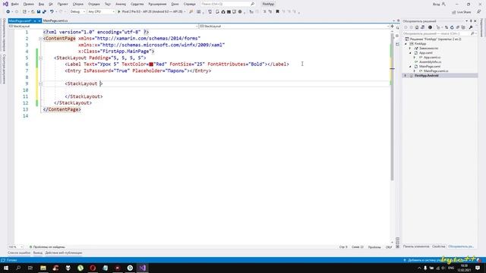Image resolution: width=486 pixels, height=273 pixels.
Task: Select App.xaml.cs in Solution Explorer
Action: click(432, 58)
